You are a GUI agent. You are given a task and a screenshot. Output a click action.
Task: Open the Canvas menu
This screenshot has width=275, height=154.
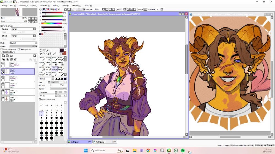pyautogui.click(x=23, y=5)
